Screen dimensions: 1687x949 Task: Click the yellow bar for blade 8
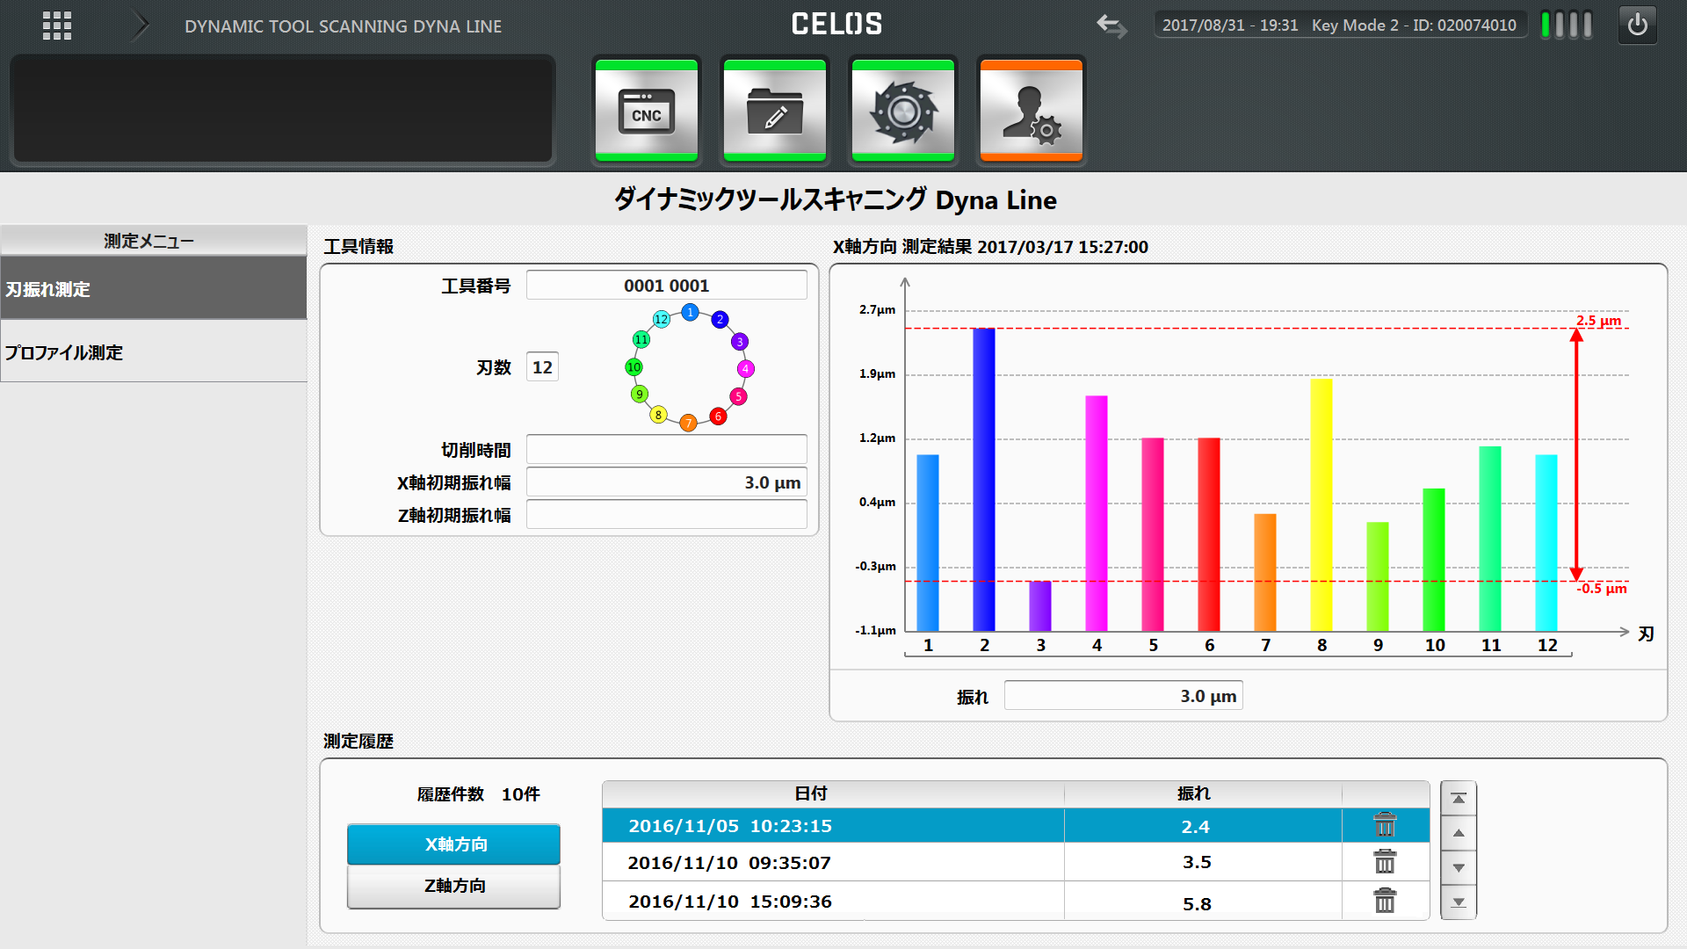1321,505
